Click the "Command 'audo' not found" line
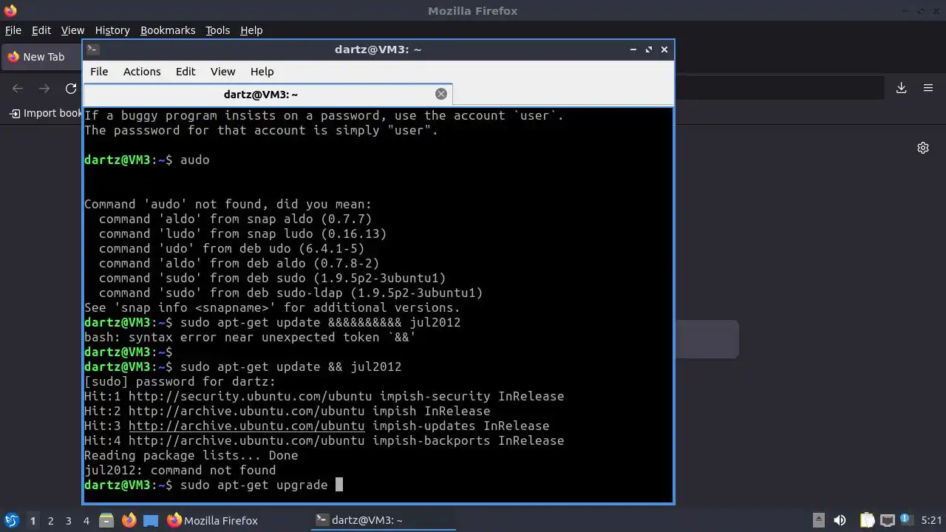Screen dimensions: 946x532 [228, 204]
